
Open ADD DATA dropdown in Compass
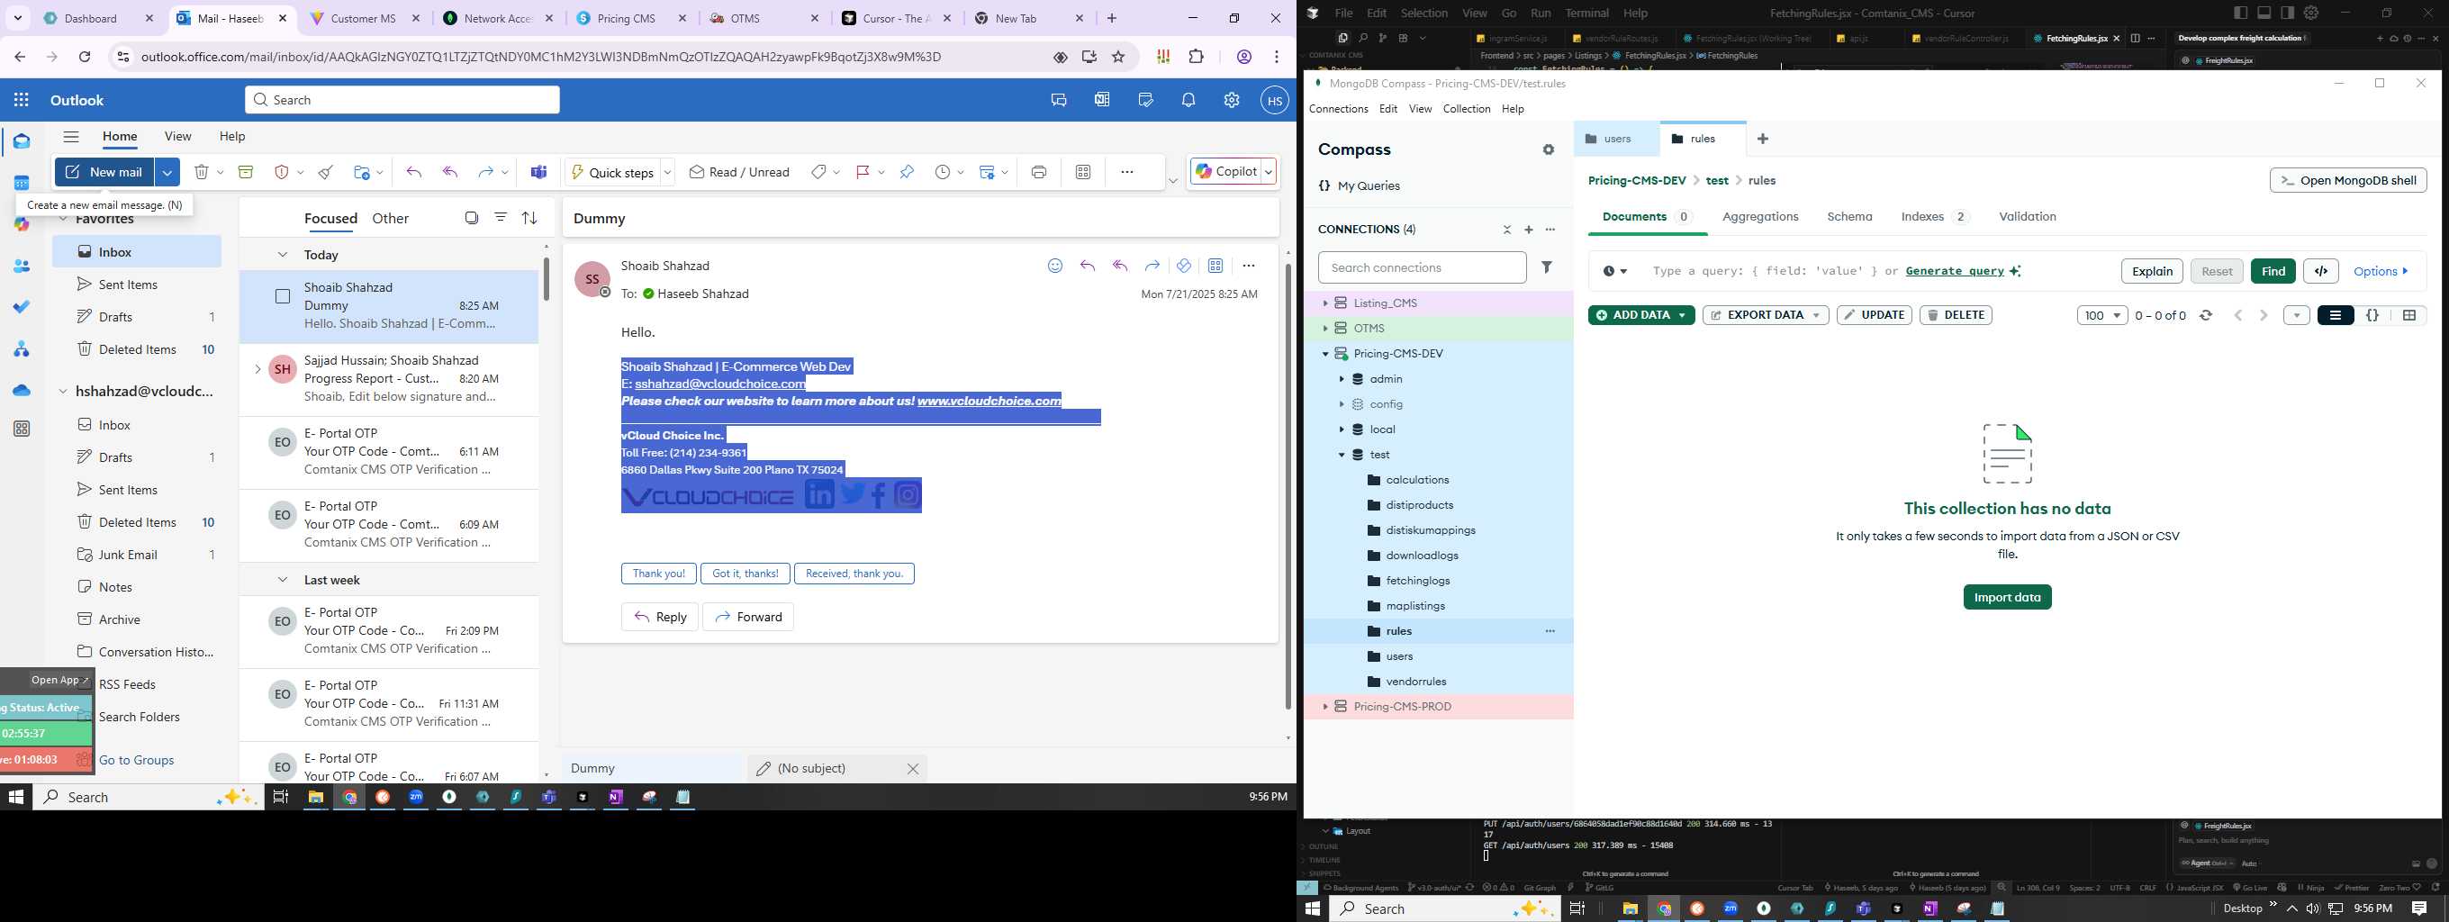point(1682,315)
